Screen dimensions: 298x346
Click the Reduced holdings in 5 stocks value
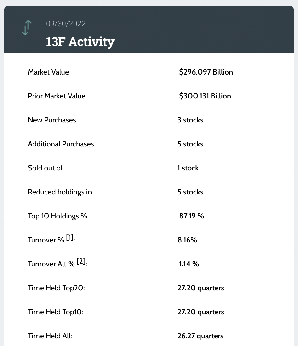pos(190,192)
